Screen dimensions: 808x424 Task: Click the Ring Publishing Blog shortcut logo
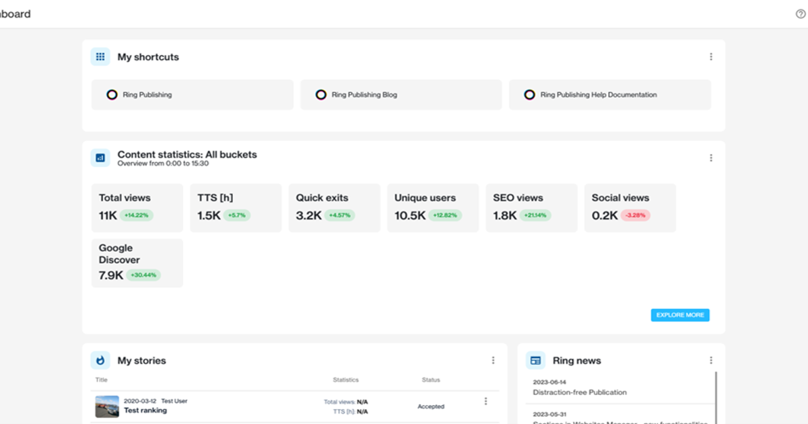point(321,94)
